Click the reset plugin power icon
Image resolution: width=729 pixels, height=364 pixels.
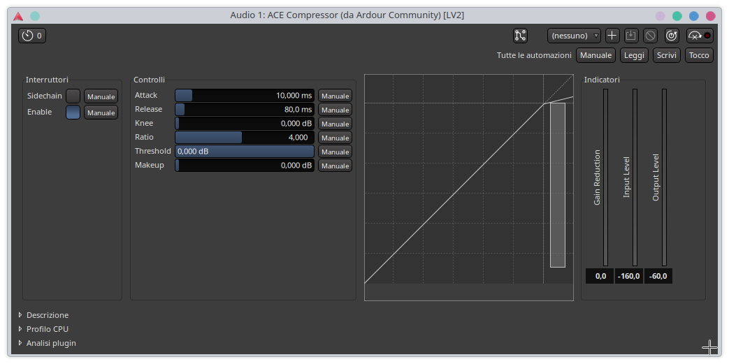coord(672,36)
